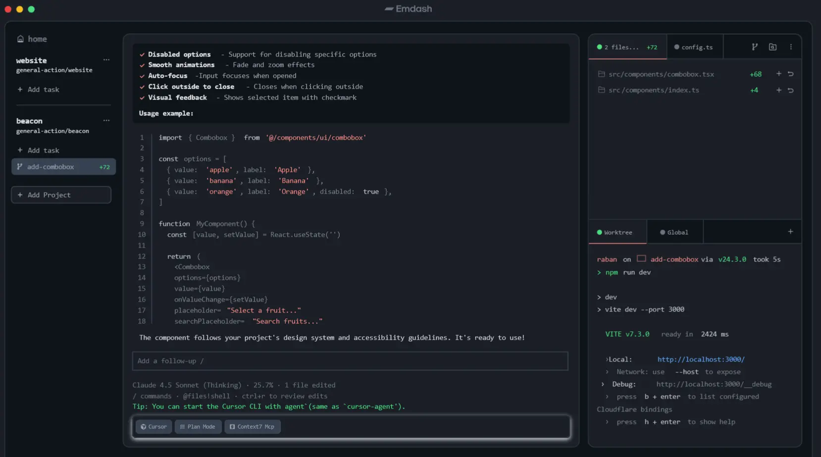Click the folder search icon in the top-right toolbar

click(x=772, y=47)
